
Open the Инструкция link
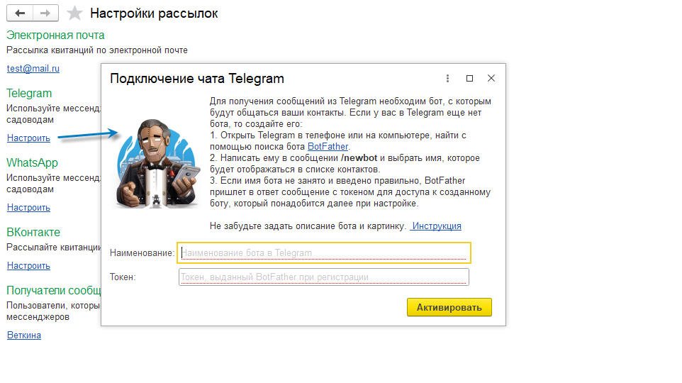437,226
